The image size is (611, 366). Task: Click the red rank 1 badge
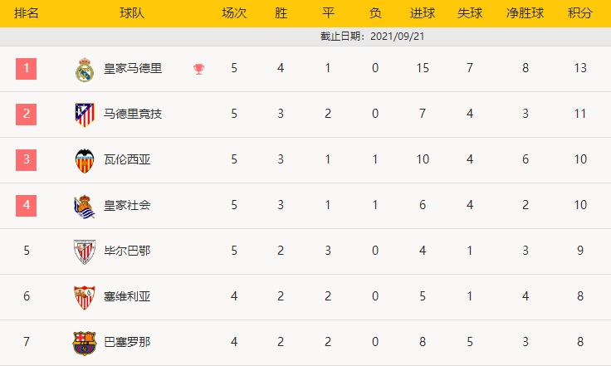point(27,68)
